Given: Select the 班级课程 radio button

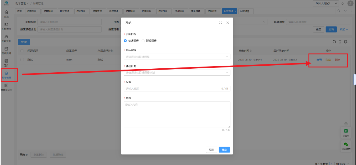Looking at the screenshot, I should tap(144, 40).
